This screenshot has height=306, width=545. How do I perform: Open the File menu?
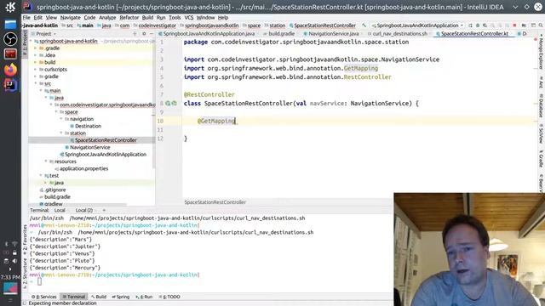coord(26,17)
